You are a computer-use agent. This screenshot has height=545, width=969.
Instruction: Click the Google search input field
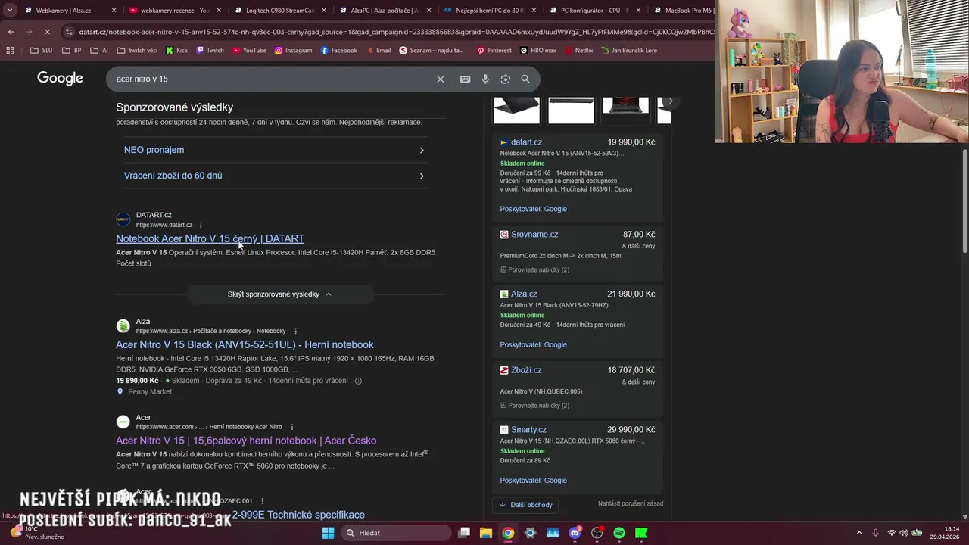coord(273,79)
